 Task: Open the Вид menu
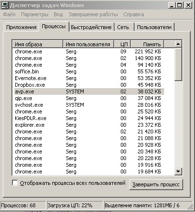point(58,14)
